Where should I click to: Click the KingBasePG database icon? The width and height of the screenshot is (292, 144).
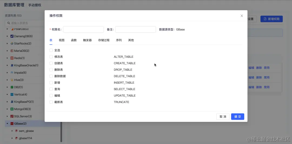coord(12,102)
